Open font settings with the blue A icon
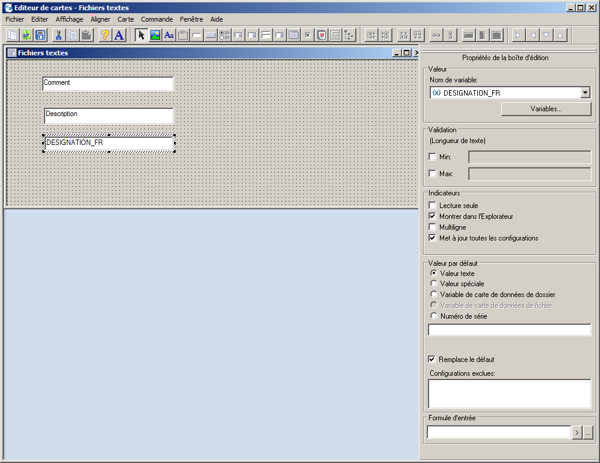The width and height of the screenshot is (600, 463). [119, 35]
